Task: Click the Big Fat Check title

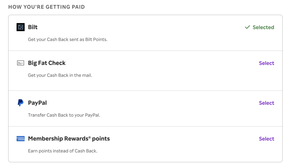Action: coord(47,63)
